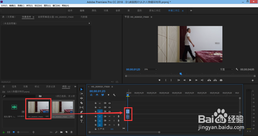The width and height of the screenshot is (258, 136).
Task: Open Program monitor button editor plus
Action: point(253,80)
